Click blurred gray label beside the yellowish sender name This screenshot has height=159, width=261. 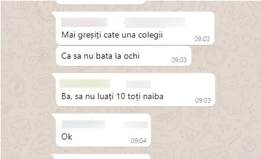point(138,84)
